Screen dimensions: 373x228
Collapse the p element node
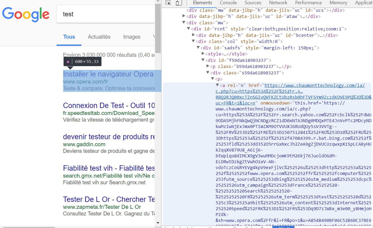point(213,79)
